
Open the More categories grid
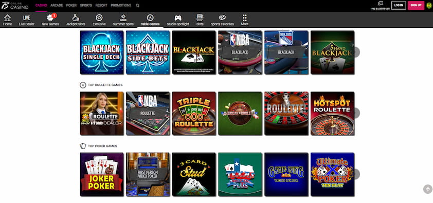point(245,20)
